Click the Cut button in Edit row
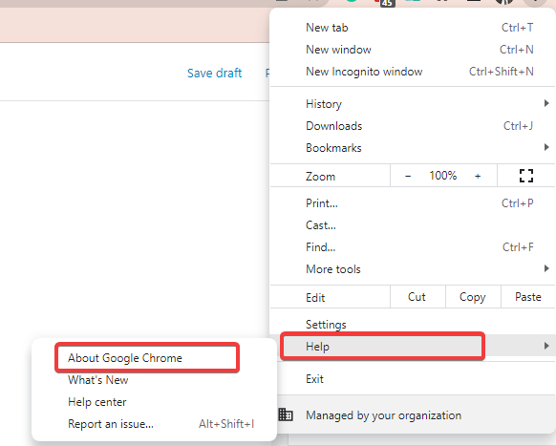The image size is (556, 446). [x=417, y=297]
